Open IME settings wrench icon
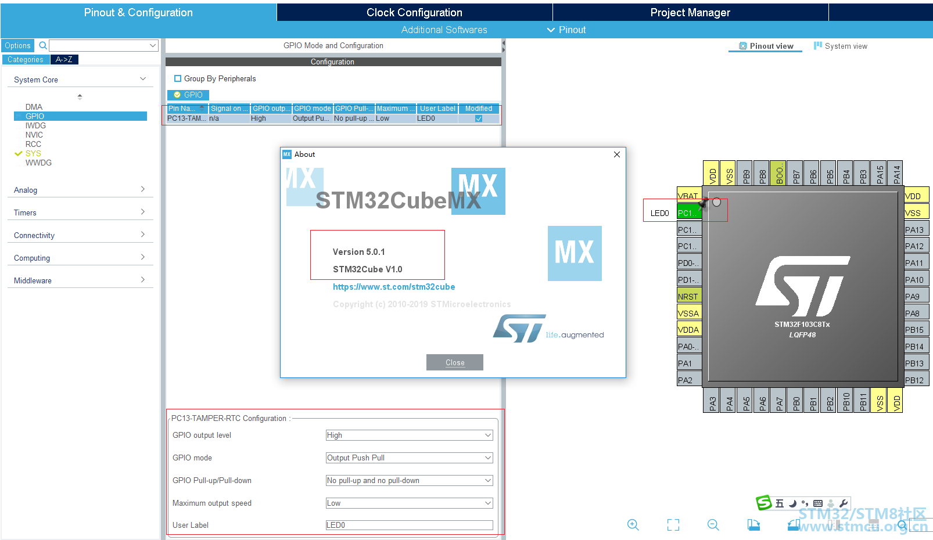933x540 pixels. point(844,503)
